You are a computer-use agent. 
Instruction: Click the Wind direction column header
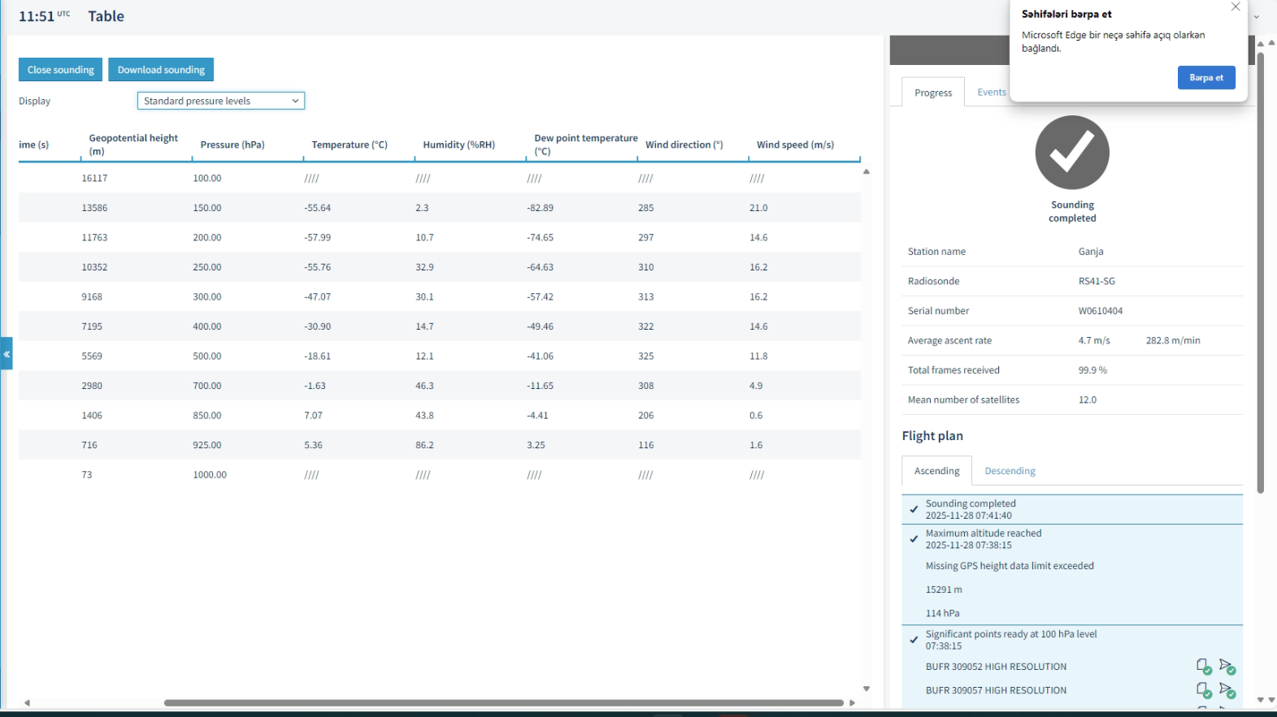pos(684,145)
